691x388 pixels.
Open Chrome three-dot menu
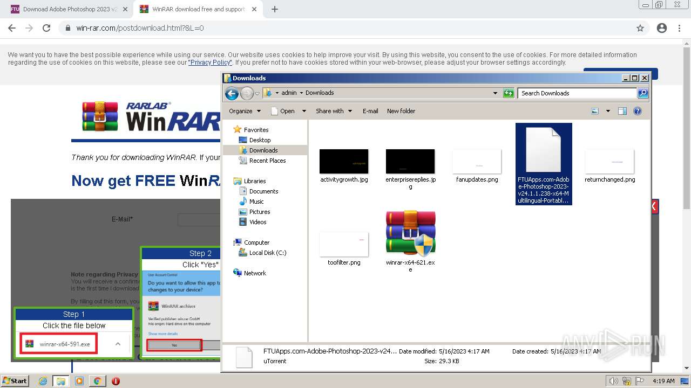coord(680,28)
